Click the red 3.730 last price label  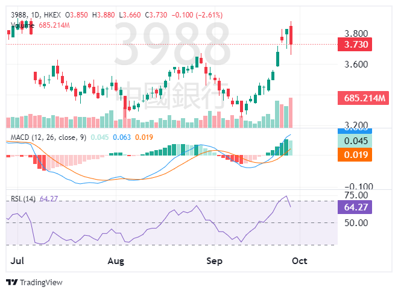(x=354, y=45)
